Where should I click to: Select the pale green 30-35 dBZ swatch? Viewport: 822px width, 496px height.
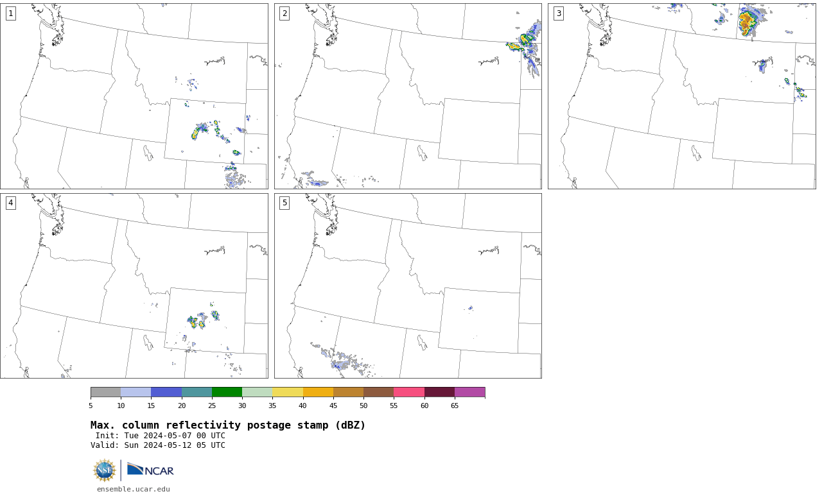pos(258,392)
